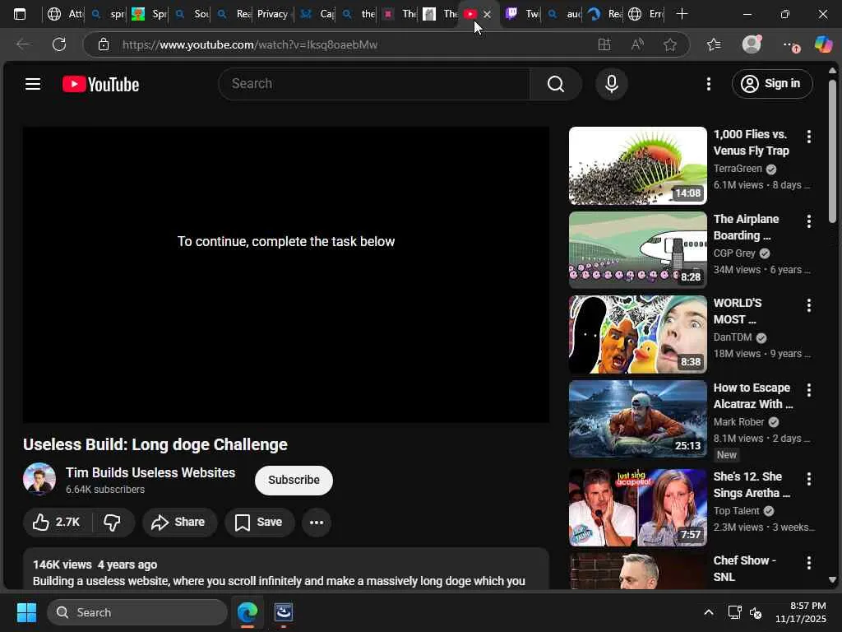Expand more actions ellipsis below video

[x=316, y=523]
